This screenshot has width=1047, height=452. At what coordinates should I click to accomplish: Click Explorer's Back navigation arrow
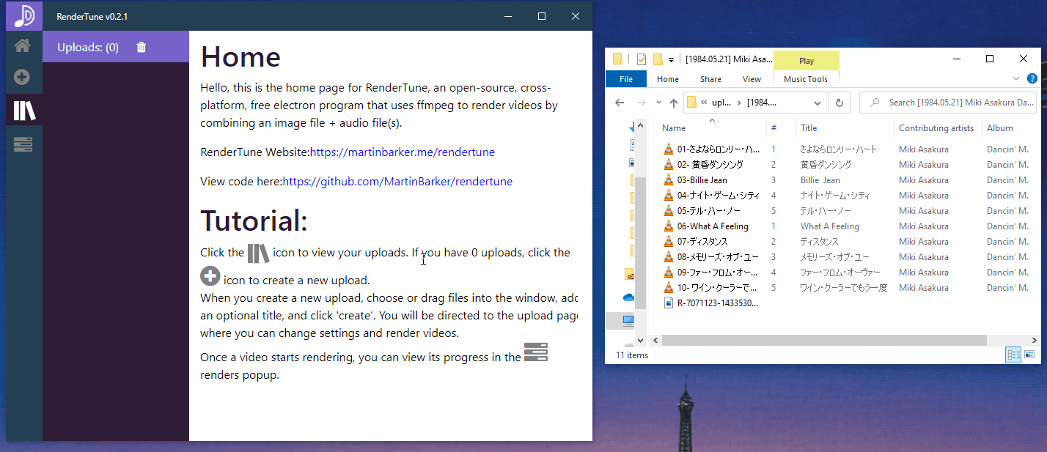point(620,103)
